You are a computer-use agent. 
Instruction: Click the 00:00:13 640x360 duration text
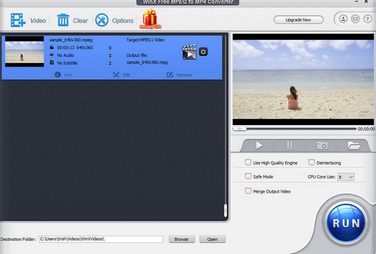coord(75,48)
